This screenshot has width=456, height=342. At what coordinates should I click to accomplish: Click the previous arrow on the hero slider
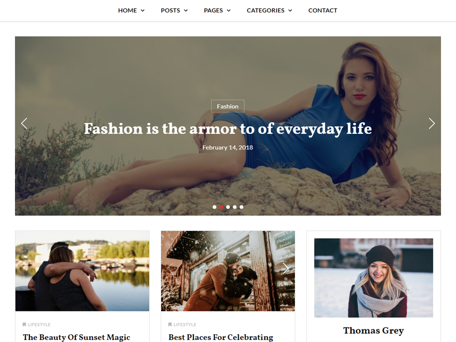click(24, 123)
